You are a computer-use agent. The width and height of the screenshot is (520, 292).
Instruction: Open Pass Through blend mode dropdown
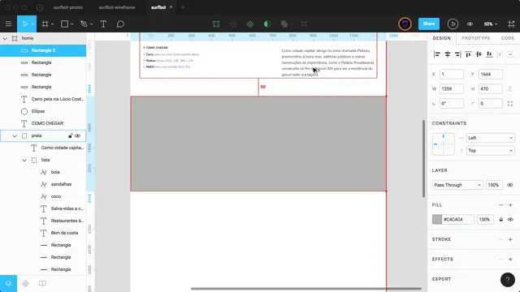click(457, 185)
